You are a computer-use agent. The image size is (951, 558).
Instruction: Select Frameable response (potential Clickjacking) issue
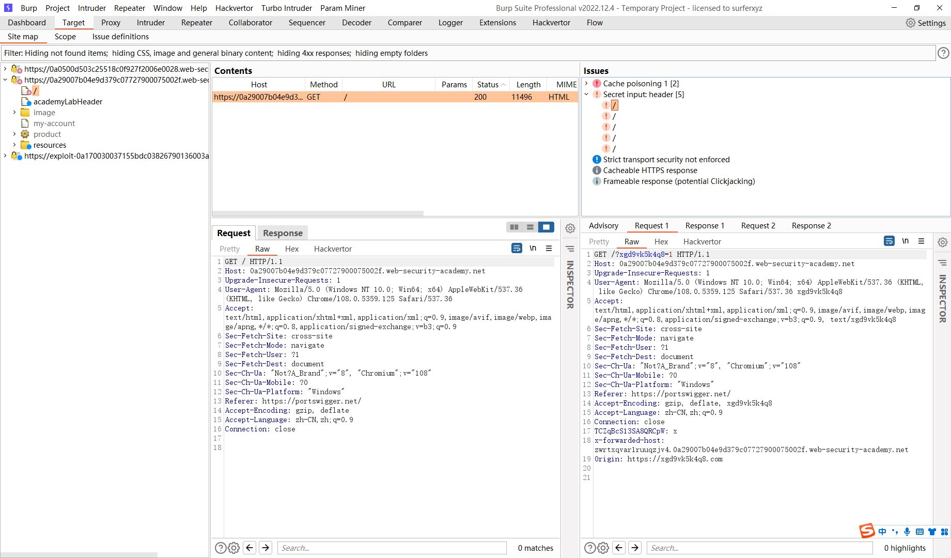point(679,181)
